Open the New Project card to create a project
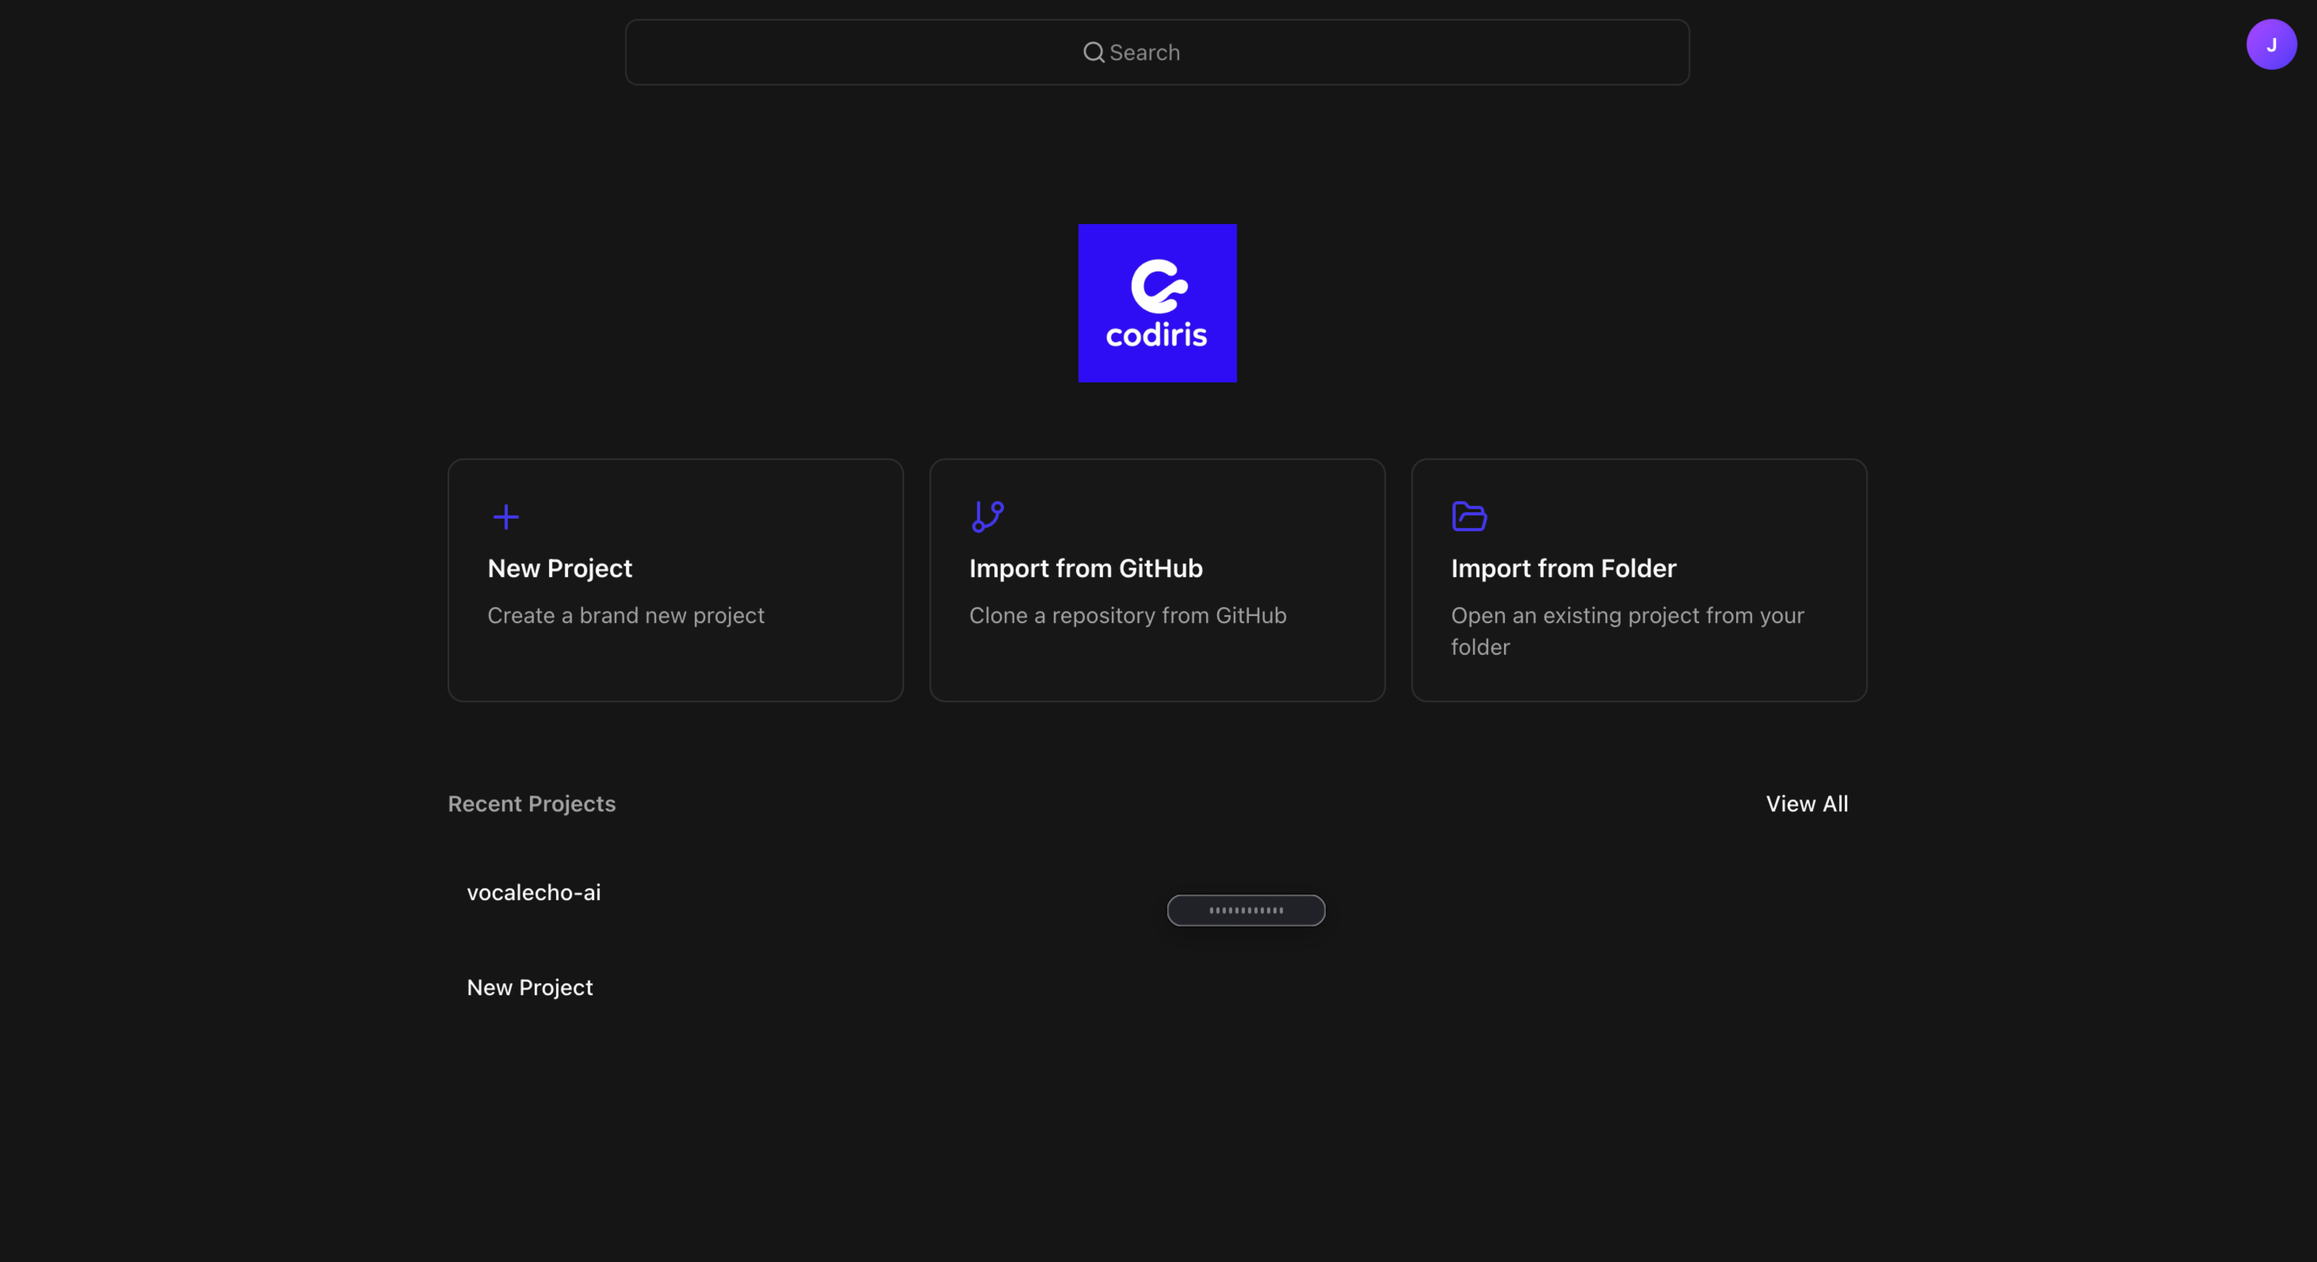Viewport: 2317px width, 1262px height. coord(675,580)
